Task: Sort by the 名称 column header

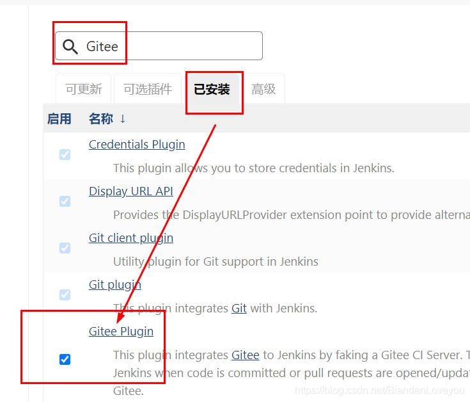Action: (x=101, y=118)
